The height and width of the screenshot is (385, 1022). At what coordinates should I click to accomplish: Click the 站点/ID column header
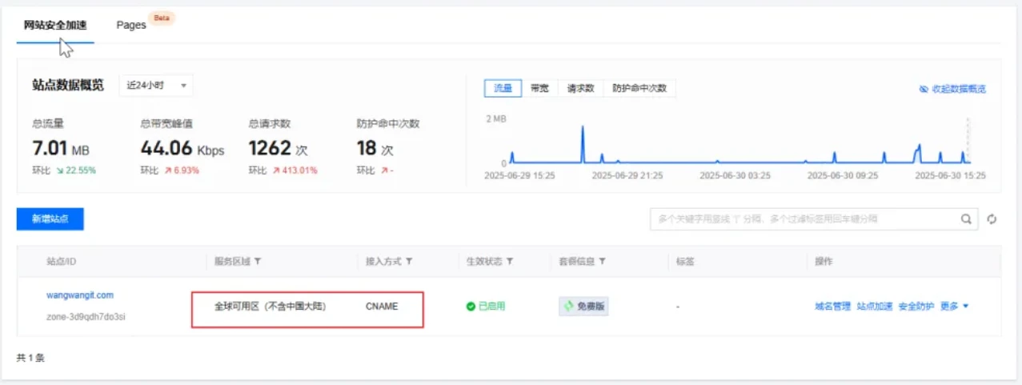(61, 262)
